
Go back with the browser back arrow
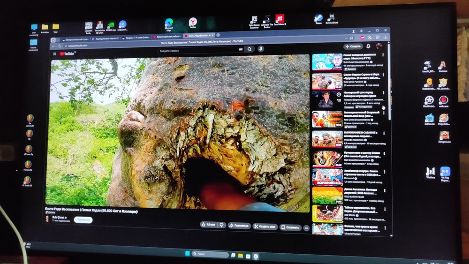53,46
